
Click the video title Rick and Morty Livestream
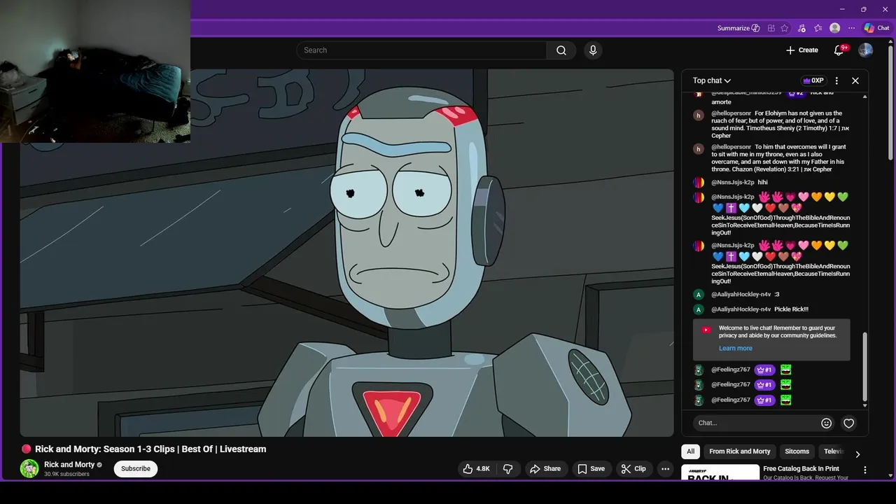[x=150, y=449]
